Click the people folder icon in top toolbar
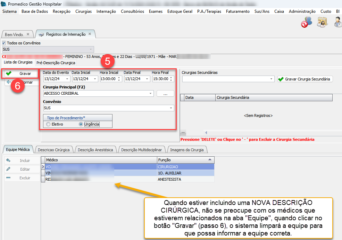 [323, 23]
